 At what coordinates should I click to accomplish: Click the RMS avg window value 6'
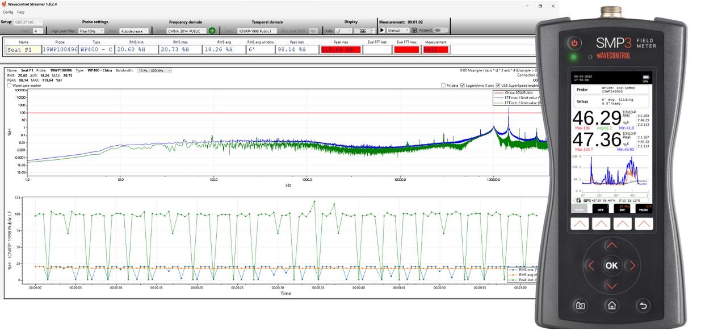pos(261,50)
